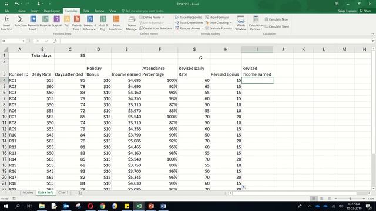The width and height of the screenshot is (376, 211).
Task: Click Trace Precedents
Action: click(x=189, y=17)
